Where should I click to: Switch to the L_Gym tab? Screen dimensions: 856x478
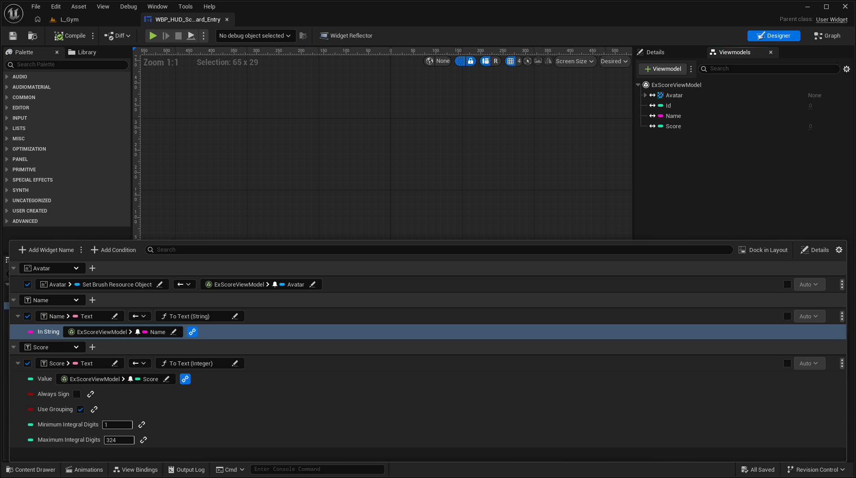coord(65,20)
